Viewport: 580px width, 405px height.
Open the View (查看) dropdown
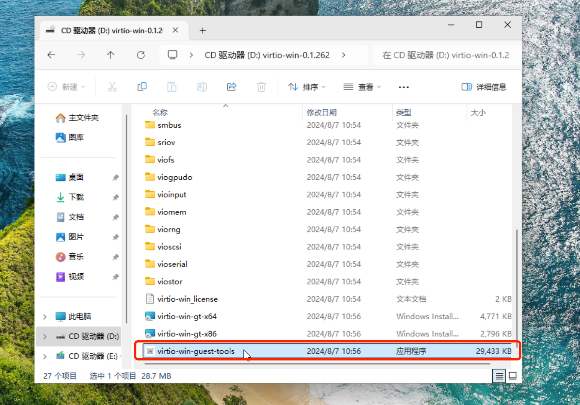tap(362, 87)
